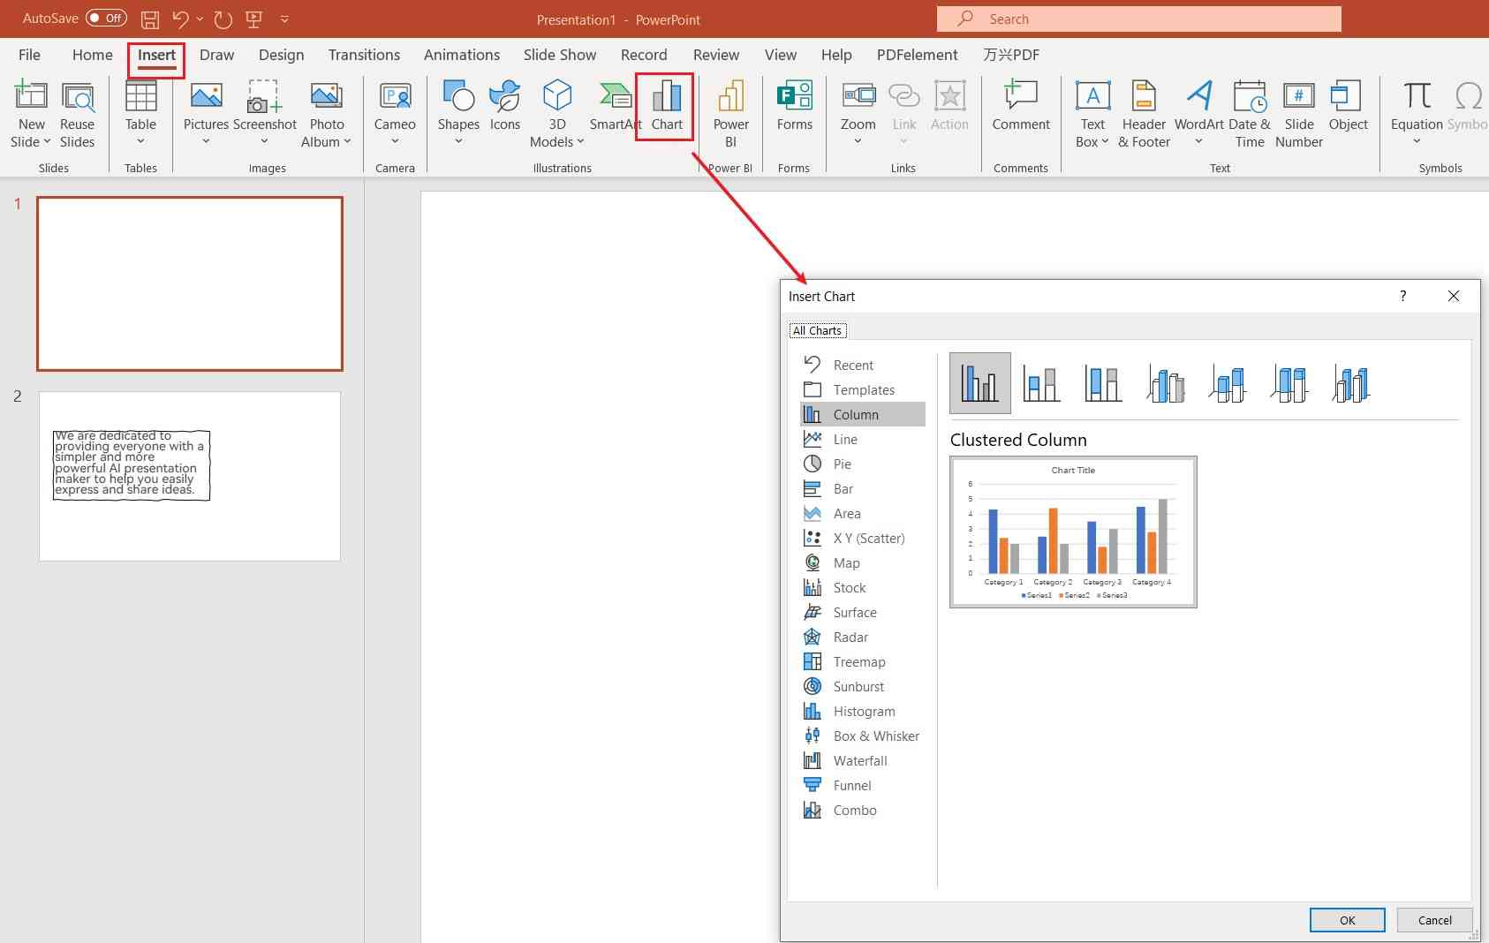Switch to the Transitions tab

pos(364,55)
